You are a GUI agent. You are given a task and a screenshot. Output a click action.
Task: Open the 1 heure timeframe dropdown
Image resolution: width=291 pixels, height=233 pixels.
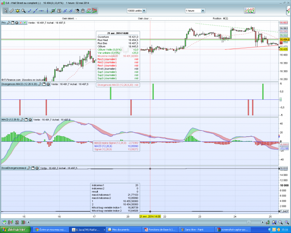click(x=203, y=11)
